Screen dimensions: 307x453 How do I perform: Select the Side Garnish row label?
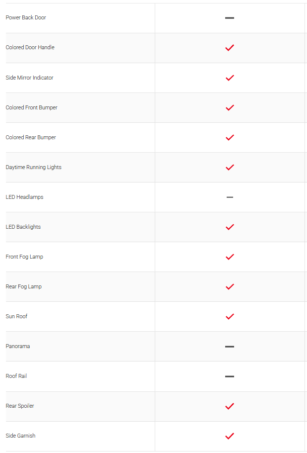[20, 436]
